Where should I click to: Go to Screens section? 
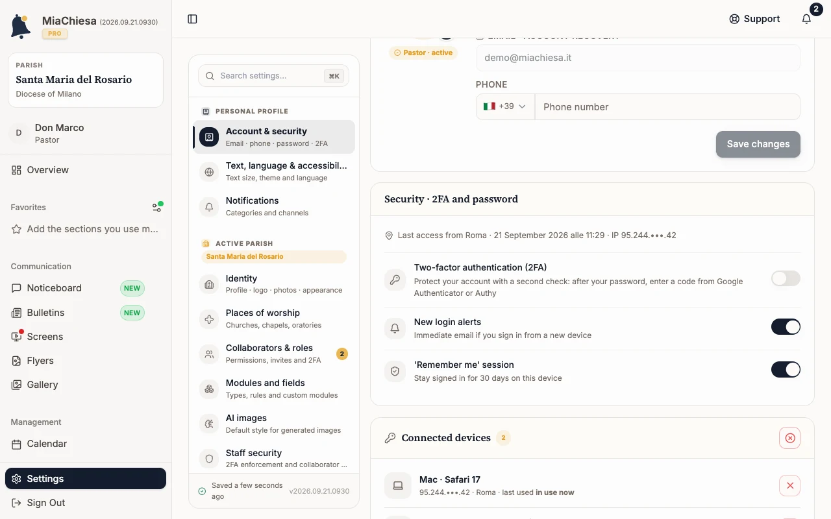pyautogui.click(x=86, y=337)
